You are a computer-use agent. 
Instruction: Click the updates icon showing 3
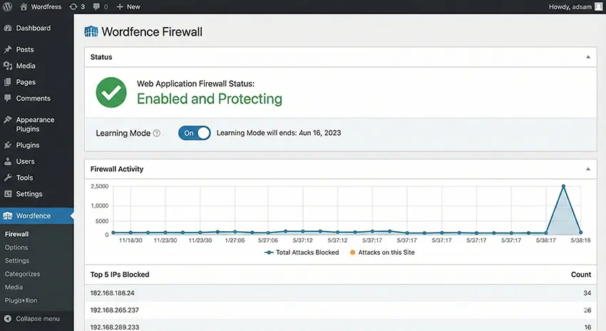(77, 6)
